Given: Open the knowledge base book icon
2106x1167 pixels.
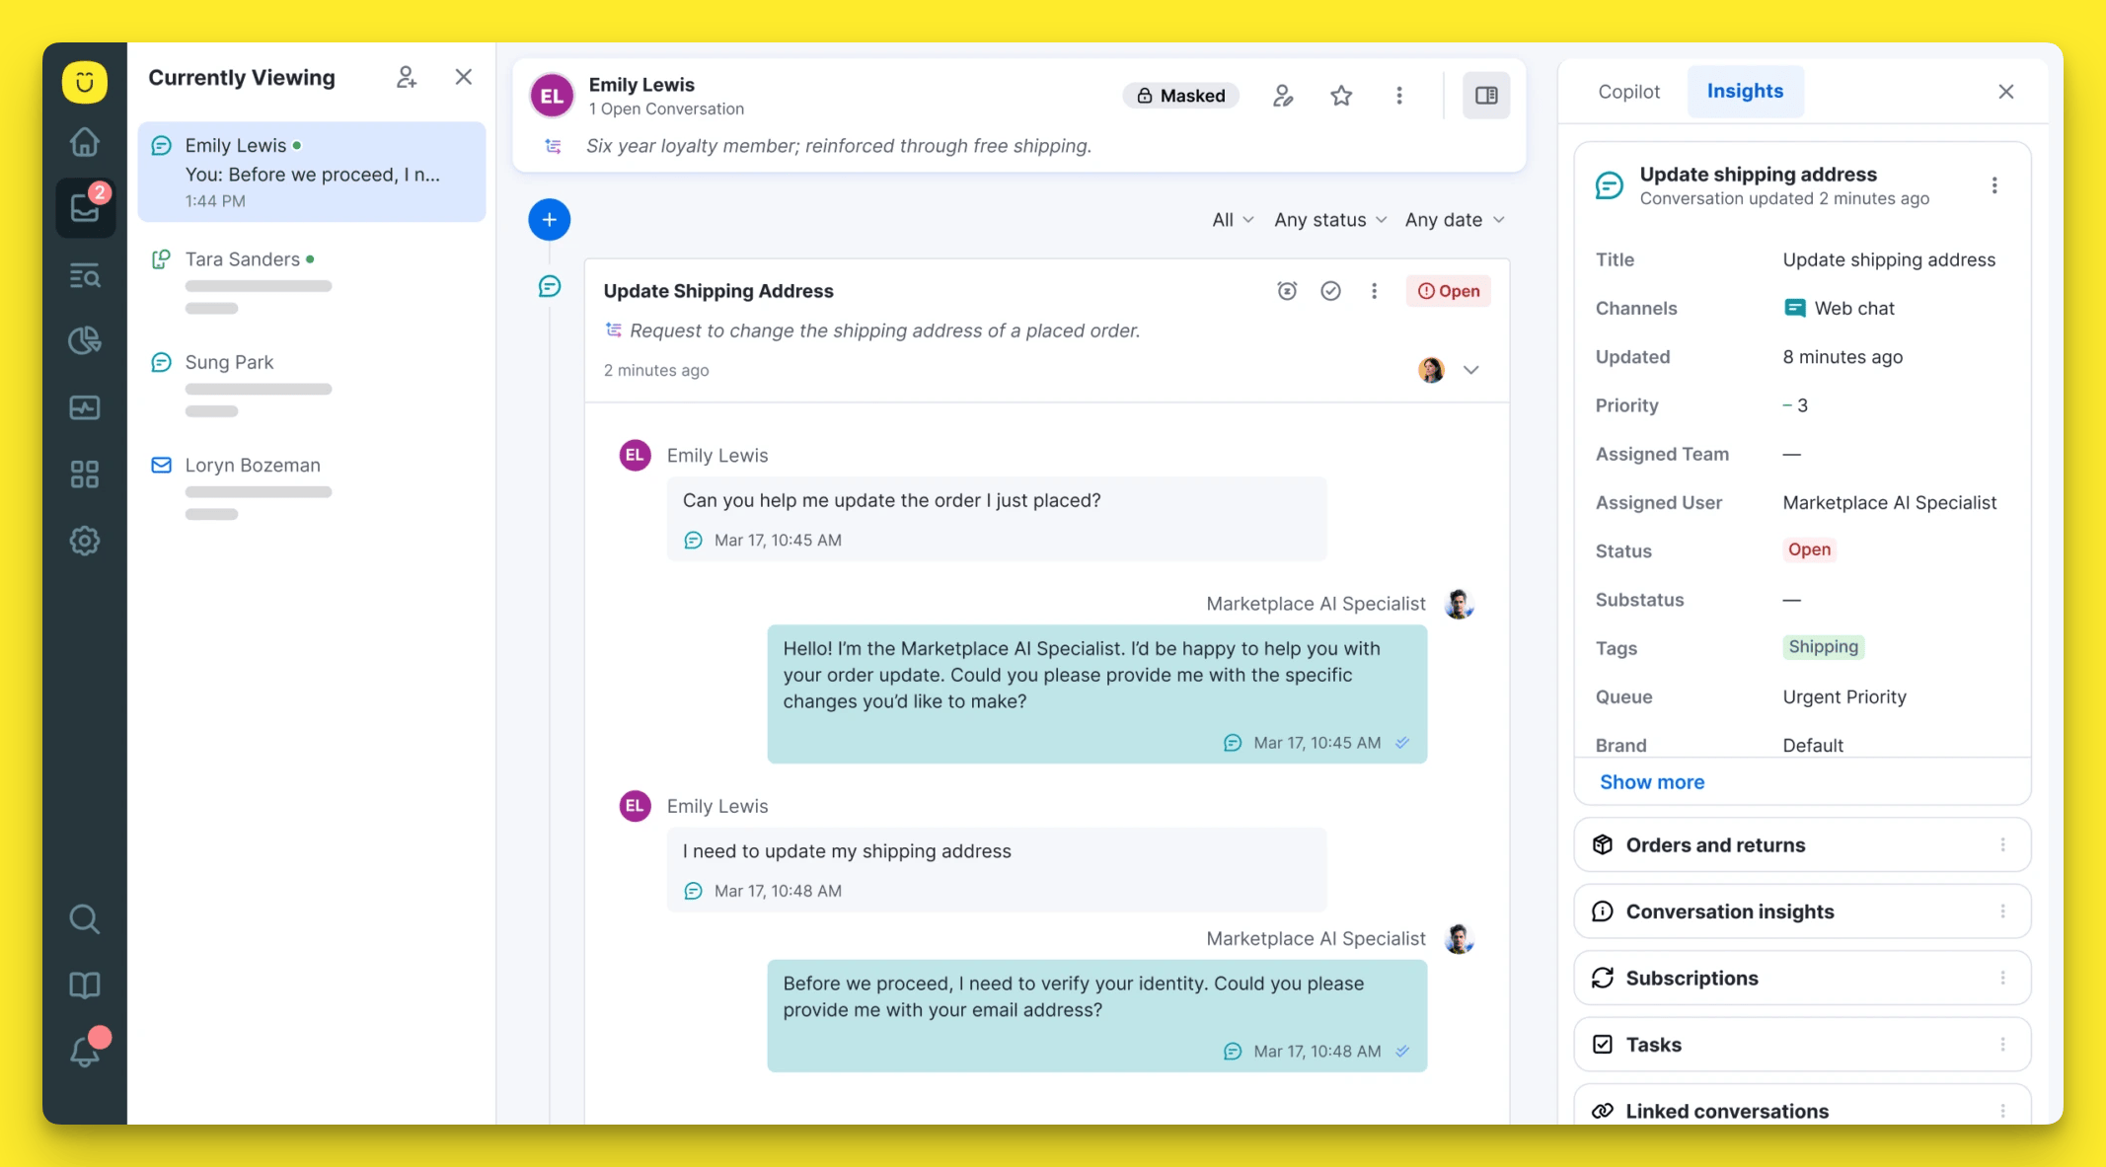Looking at the screenshot, I should point(85,985).
